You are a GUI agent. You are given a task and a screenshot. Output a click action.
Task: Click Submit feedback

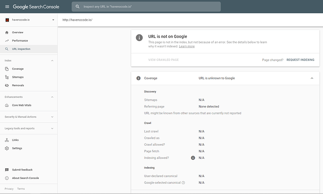[x=22, y=170]
